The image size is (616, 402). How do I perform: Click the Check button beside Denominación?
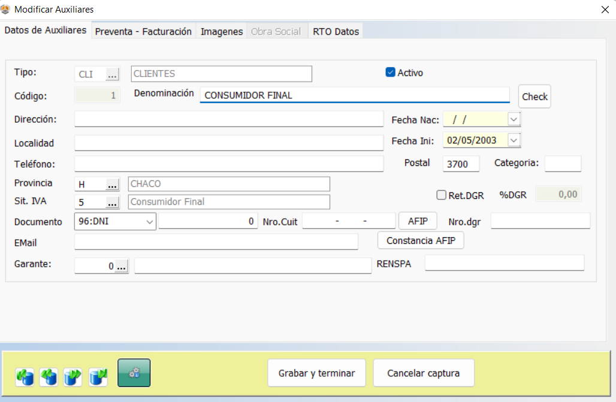535,96
